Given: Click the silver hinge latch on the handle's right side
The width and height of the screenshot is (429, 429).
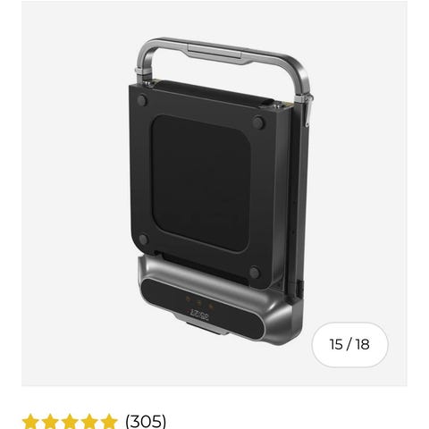Looking at the screenshot, I should click(307, 110).
